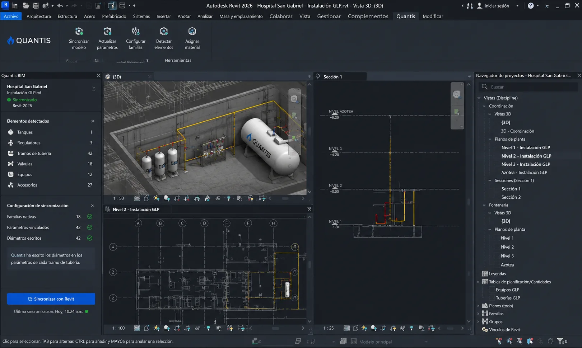The width and height of the screenshot is (582, 348).
Task: Toggle crop view icon in 3D view bar
Action: click(x=177, y=198)
